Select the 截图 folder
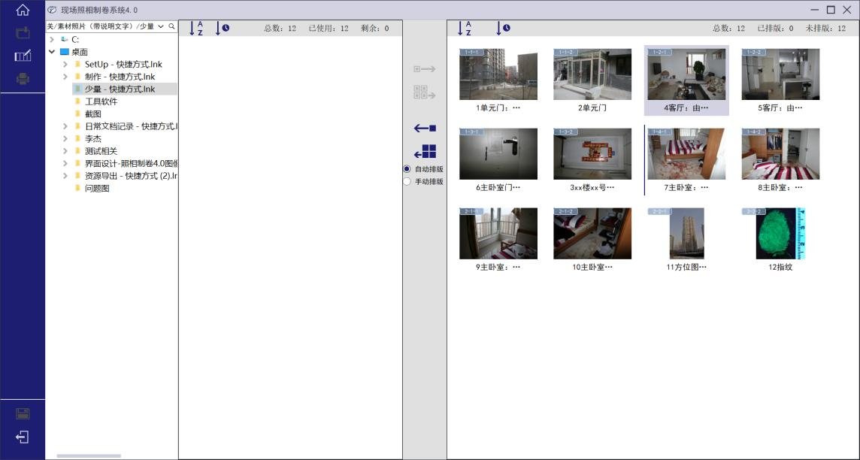The height and width of the screenshot is (460, 860). click(x=92, y=114)
